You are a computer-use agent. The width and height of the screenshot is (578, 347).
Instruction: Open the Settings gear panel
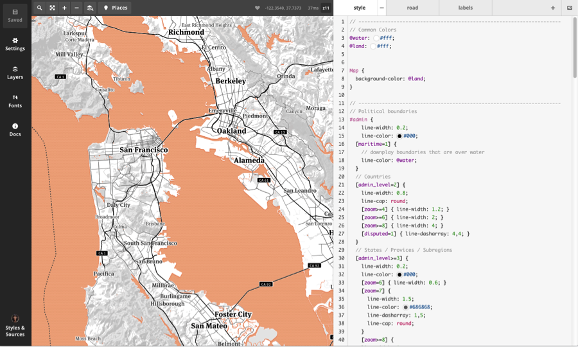[15, 44]
